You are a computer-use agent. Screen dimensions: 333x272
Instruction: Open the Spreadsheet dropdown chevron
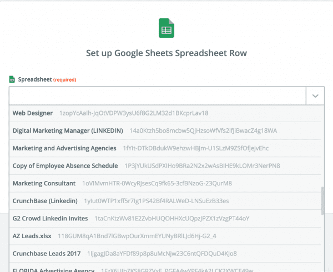tap(315, 96)
